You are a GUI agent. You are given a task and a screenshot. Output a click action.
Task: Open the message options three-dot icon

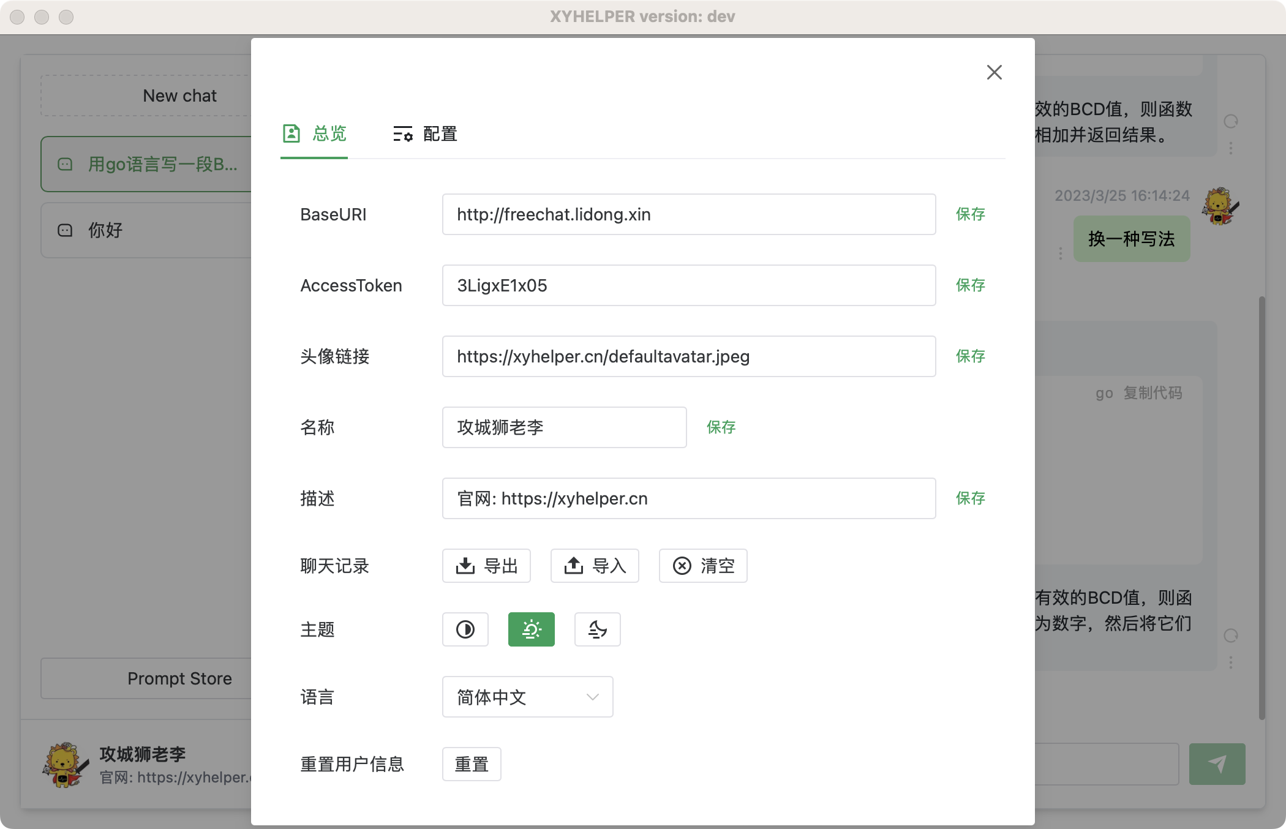[x=1230, y=148]
